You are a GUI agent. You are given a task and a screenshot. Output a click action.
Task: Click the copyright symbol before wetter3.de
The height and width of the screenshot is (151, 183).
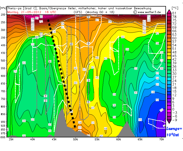(135, 12)
